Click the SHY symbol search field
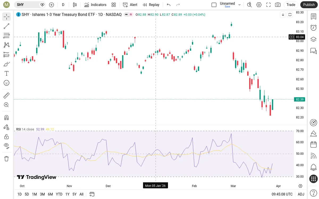Viewport: 319px width, 199px height. point(30,5)
